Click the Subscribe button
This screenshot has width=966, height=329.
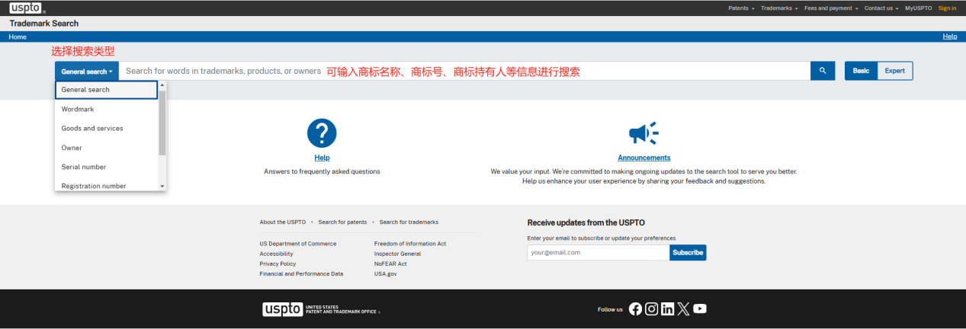pyautogui.click(x=688, y=252)
